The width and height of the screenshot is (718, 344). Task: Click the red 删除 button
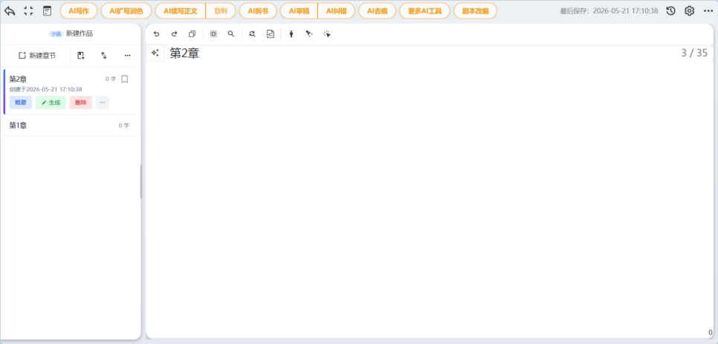click(80, 103)
